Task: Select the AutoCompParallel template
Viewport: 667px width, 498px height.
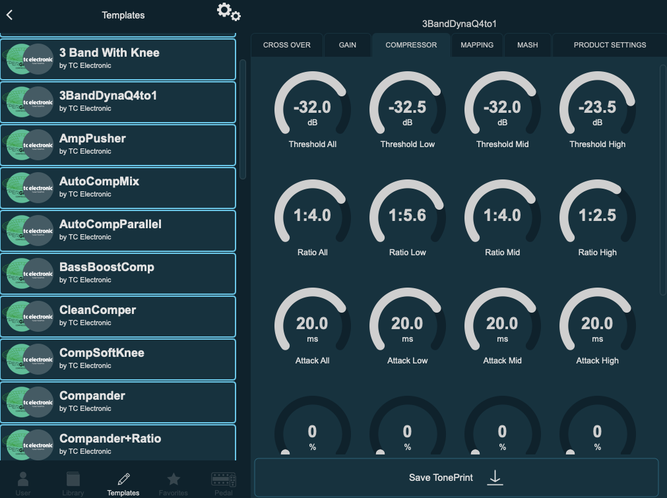Action: pyautogui.click(x=118, y=231)
